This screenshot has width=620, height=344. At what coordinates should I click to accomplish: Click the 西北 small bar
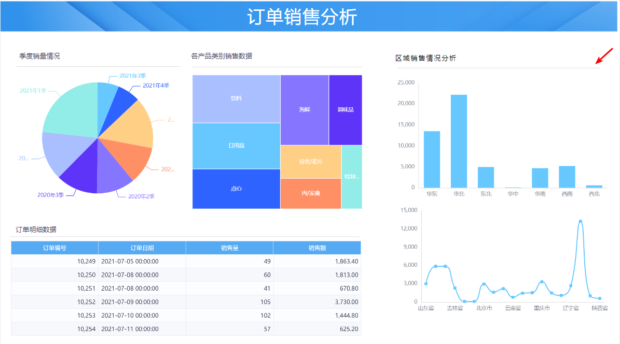click(x=594, y=187)
